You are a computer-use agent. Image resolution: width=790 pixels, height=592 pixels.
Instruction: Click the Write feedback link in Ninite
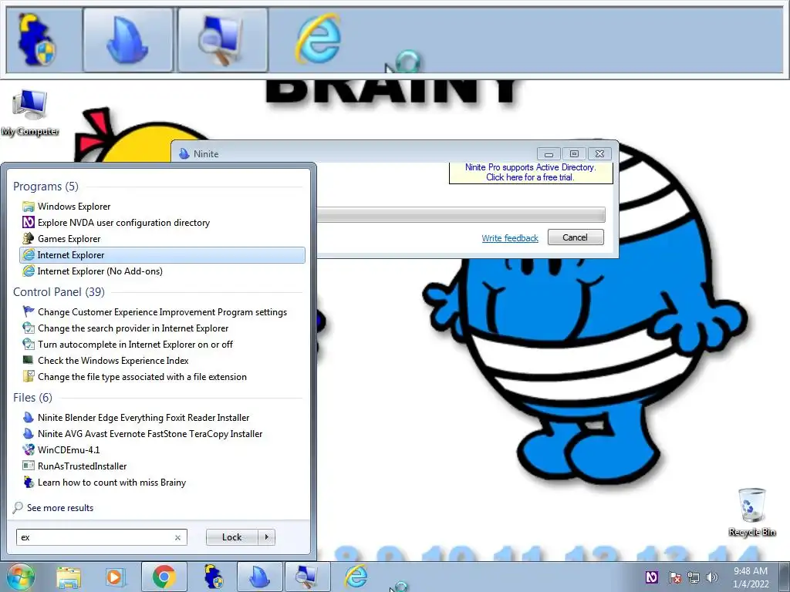[x=510, y=238]
